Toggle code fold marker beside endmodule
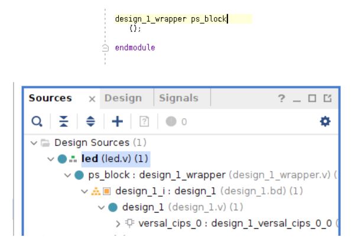This screenshot has height=247, width=351. [105, 48]
